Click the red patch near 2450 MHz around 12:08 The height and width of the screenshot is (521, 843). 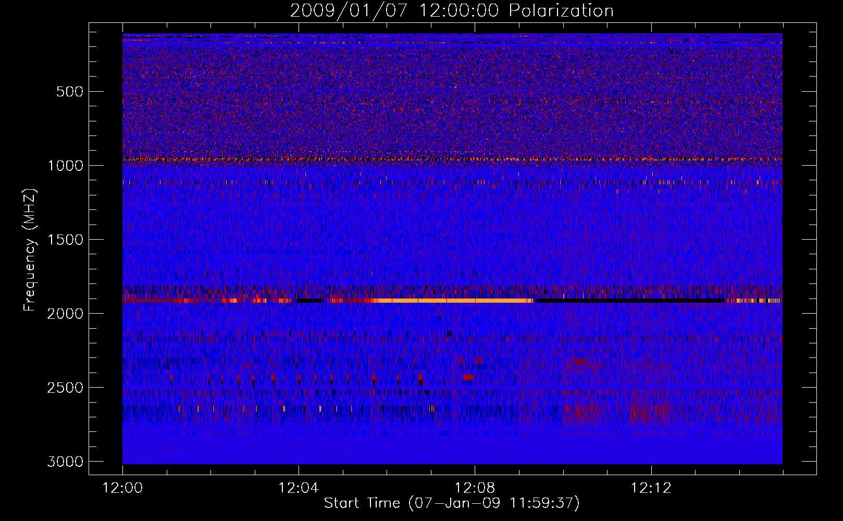pos(468,377)
